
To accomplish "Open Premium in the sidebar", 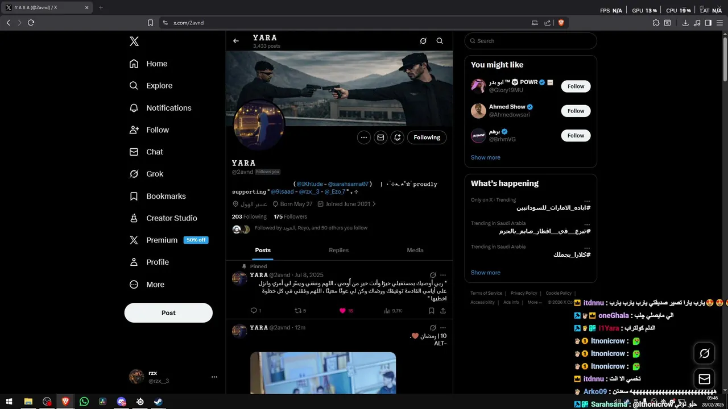I will (168, 240).
